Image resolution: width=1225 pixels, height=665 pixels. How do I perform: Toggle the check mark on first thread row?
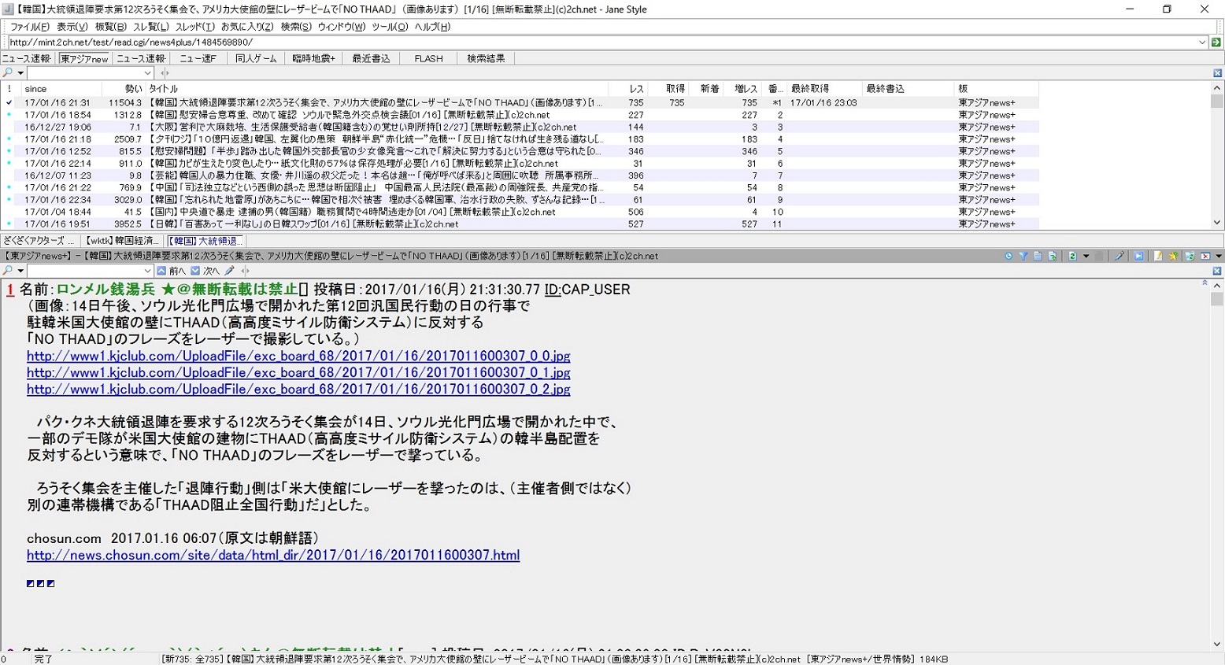coord(9,103)
